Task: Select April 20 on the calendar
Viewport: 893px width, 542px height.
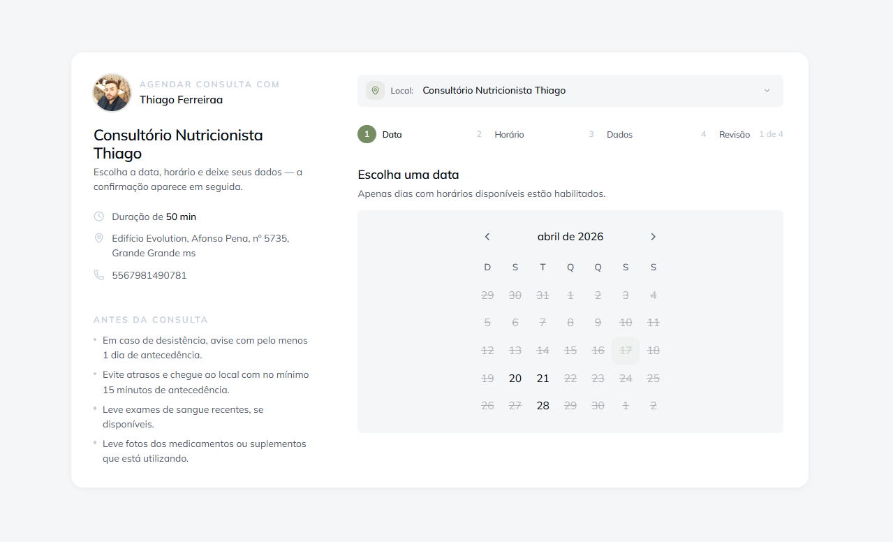Action: [x=515, y=378]
